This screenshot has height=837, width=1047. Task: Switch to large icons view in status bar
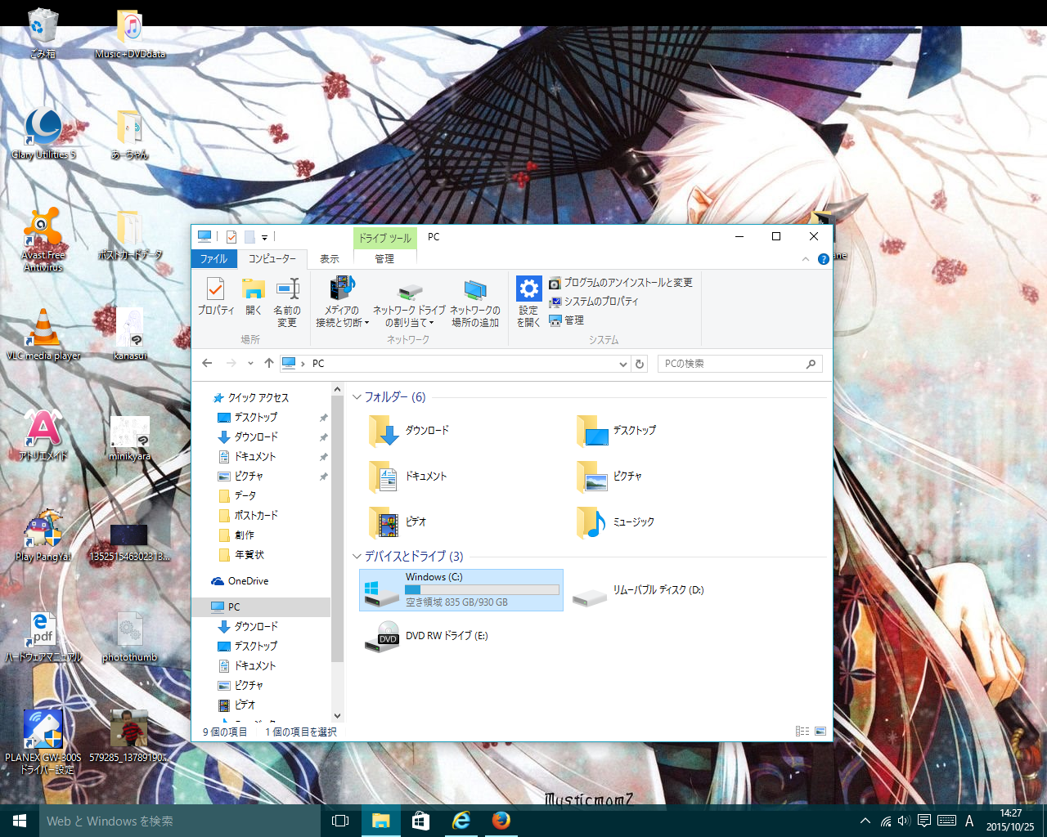click(820, 732)
